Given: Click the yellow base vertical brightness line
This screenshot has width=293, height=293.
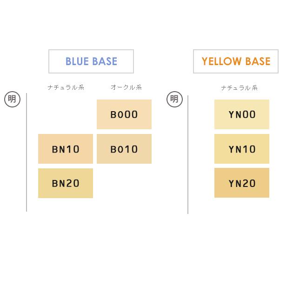Looking at the screenshot, I should [188, 153].
